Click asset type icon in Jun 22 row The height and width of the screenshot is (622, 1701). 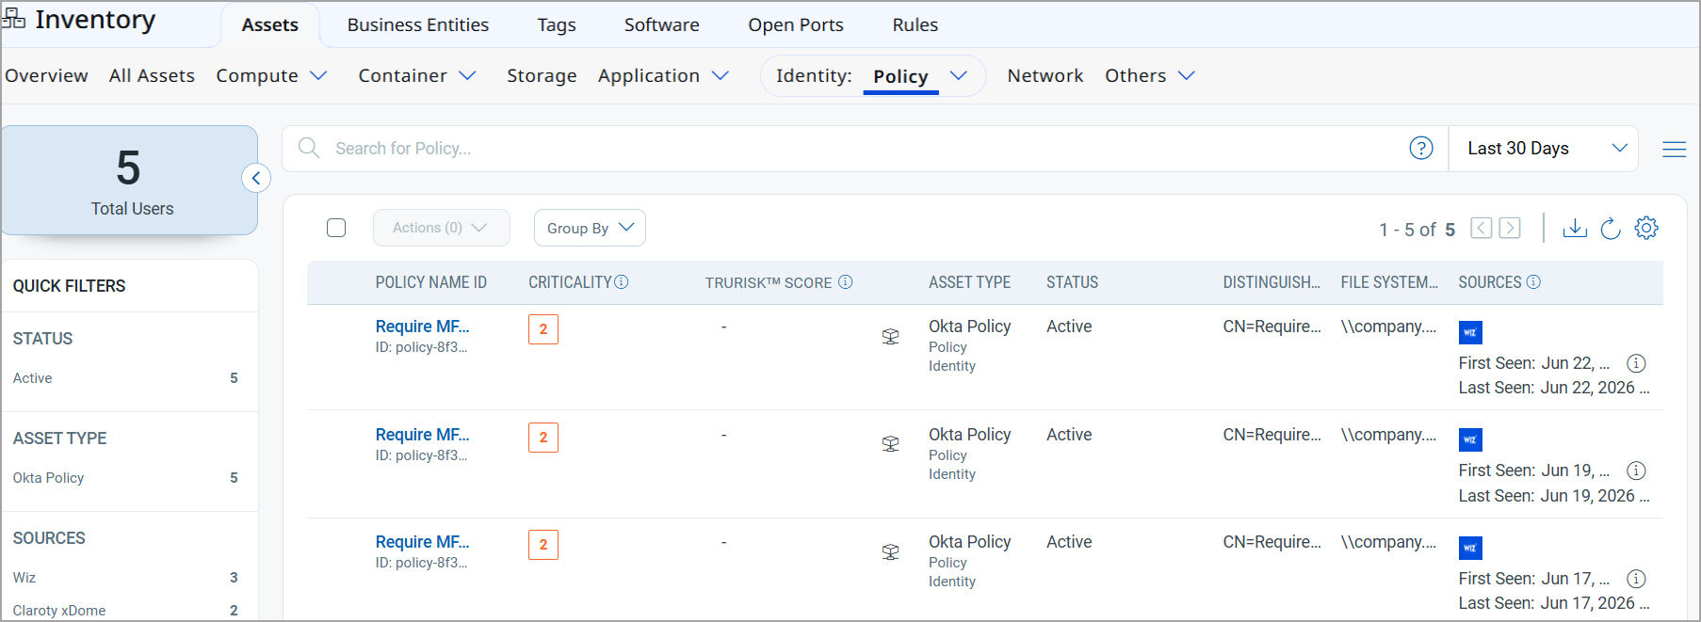(890, 336)
